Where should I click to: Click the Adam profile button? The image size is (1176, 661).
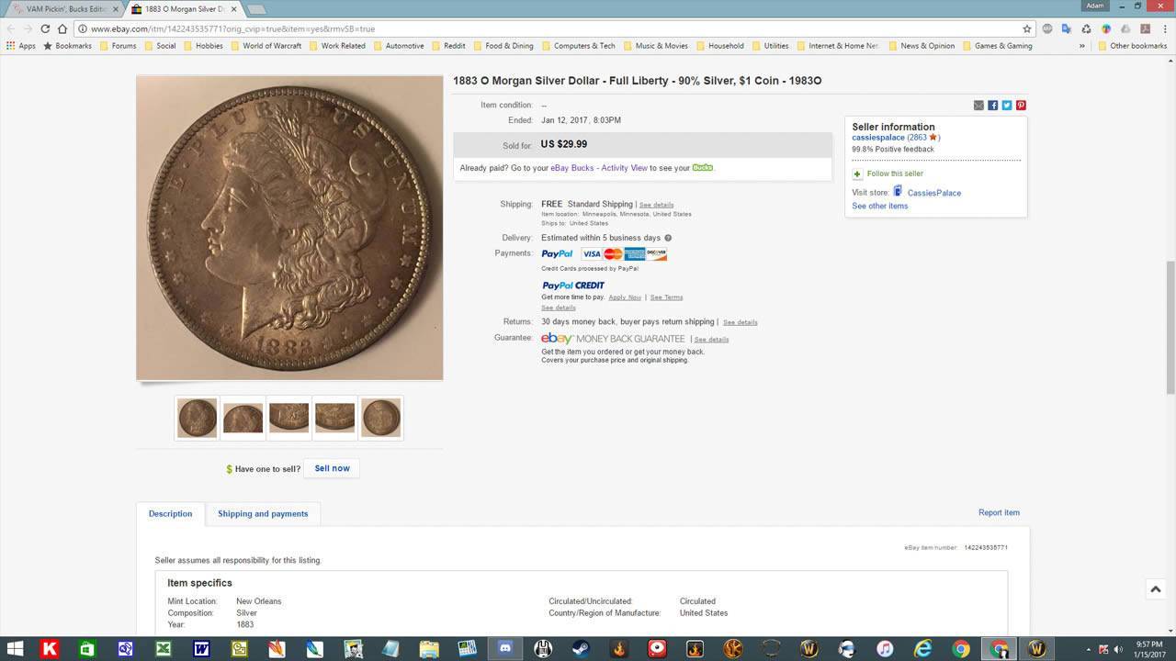(1094, 6)
